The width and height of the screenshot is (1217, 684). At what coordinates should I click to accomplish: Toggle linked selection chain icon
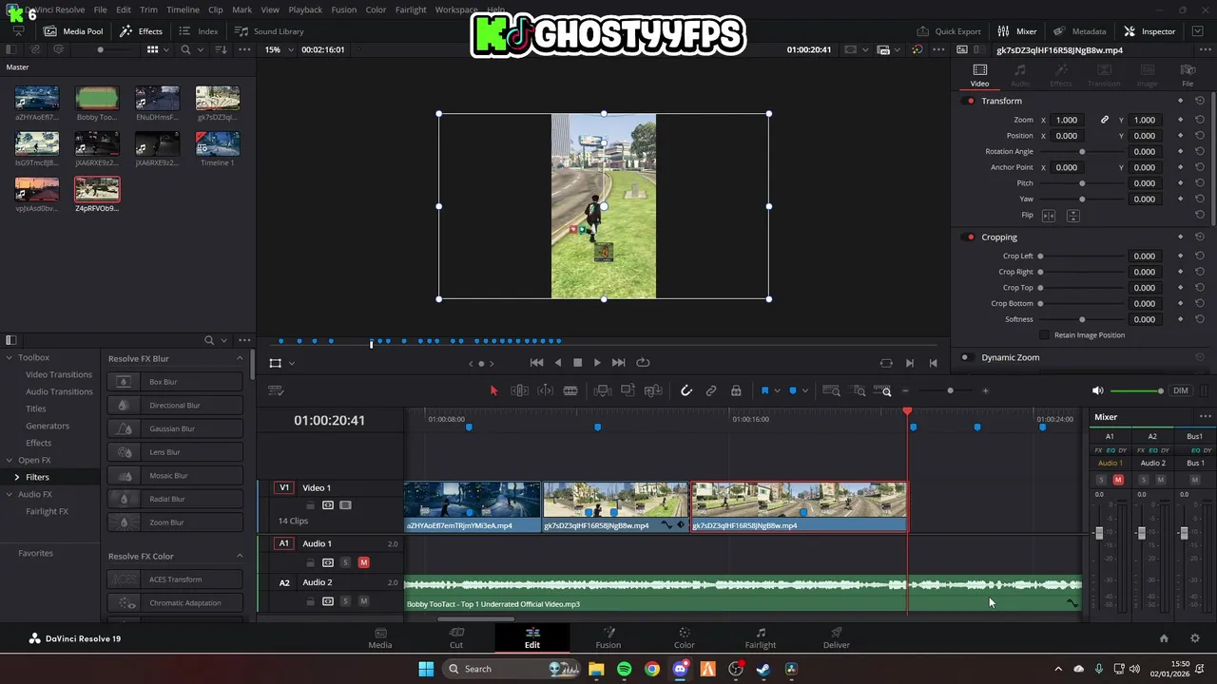click(711, 390)
